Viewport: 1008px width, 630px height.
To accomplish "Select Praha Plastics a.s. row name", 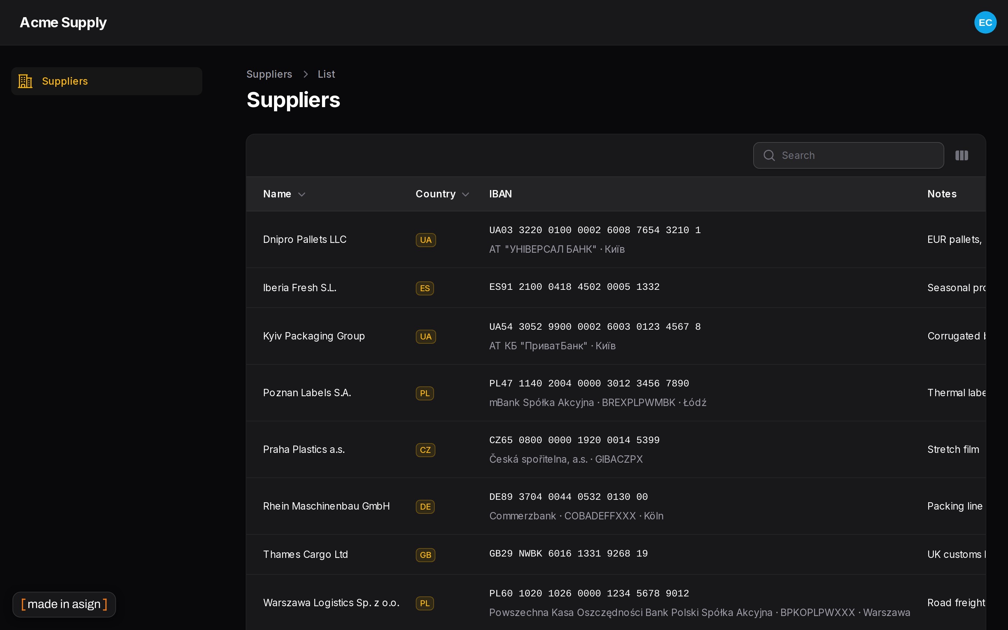I will coord(304,450).
